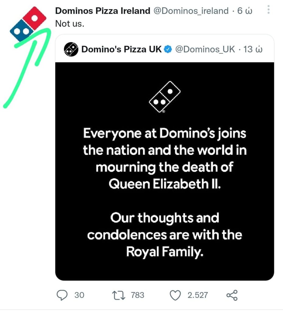Open the Dominos Pizza Ireland display name
This screenshot has width=283, height=312.
[103, 11]
